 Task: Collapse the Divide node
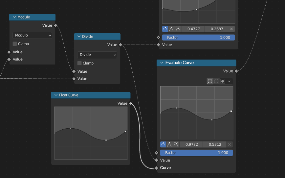tap(79, 37)
